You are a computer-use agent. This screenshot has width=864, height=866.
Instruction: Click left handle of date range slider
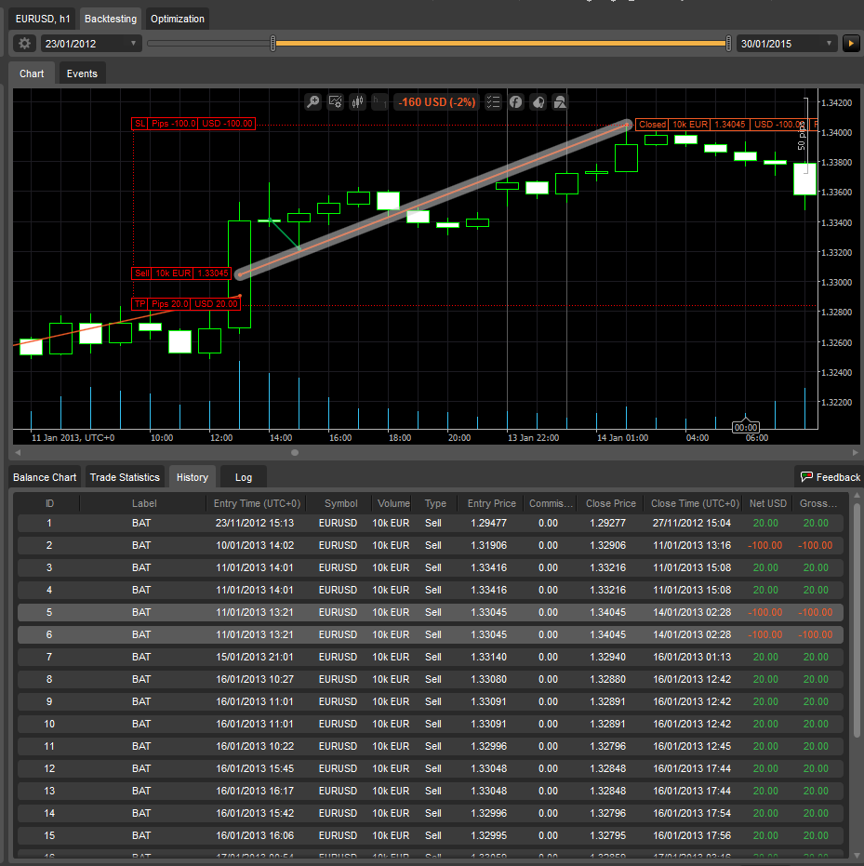pyautogui.click(x=272, y=43)
